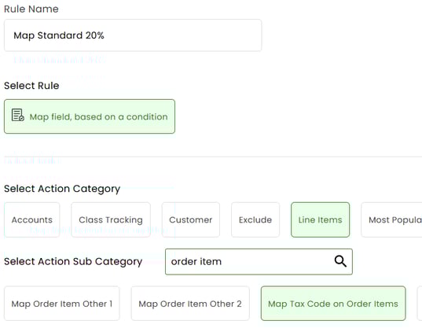The width and height of the screenshot is (422, 328).
Task: Choose the Accounts action category
Action: tap(31, 219)
